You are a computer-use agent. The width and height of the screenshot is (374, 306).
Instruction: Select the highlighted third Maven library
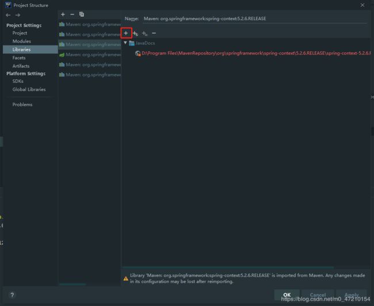pyautogui.click(x=90, y=44)
